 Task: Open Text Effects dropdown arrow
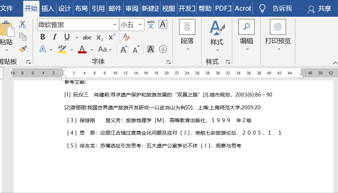click(x=51, y=49)
